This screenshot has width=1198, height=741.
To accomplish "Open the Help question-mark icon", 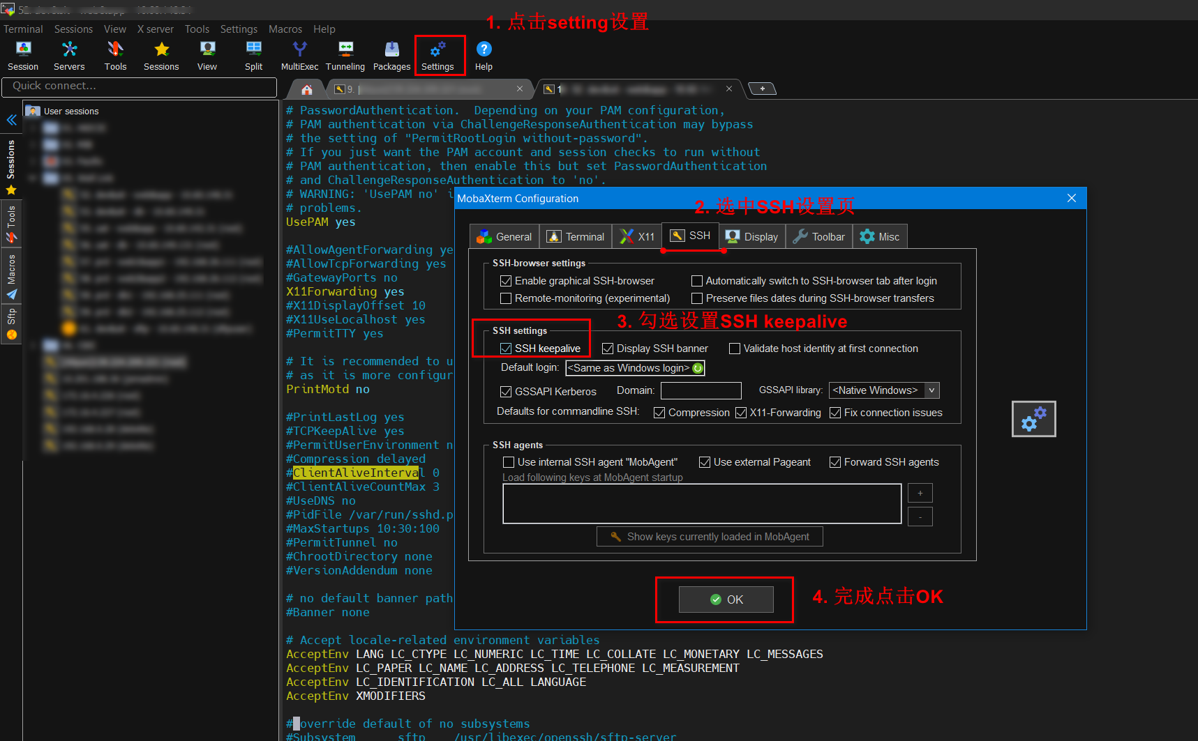I will (x=484, y=56).
